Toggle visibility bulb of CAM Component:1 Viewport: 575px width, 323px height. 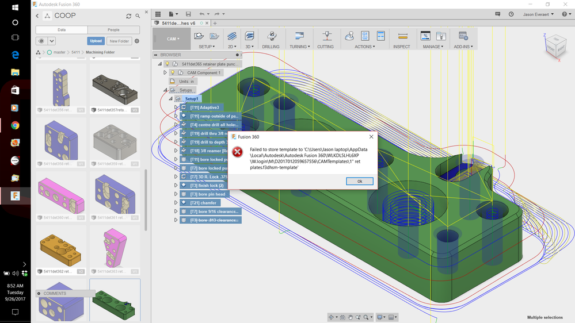tap(173, 72)
